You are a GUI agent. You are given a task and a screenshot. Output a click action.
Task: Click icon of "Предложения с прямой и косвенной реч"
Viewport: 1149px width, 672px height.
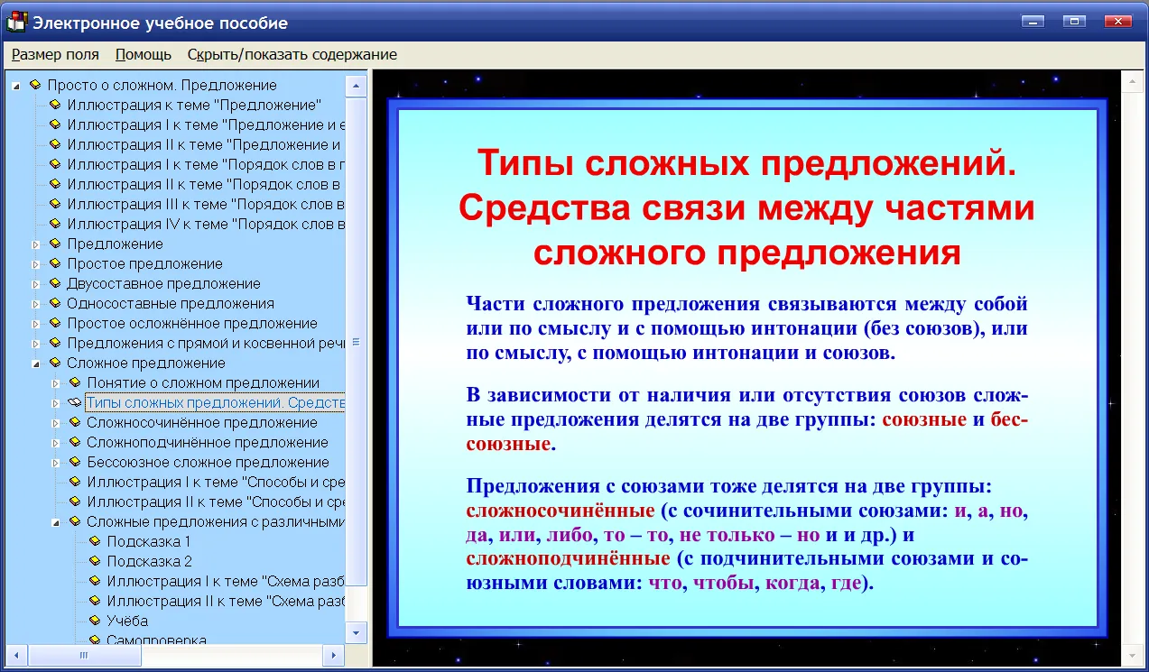[55, 343]
